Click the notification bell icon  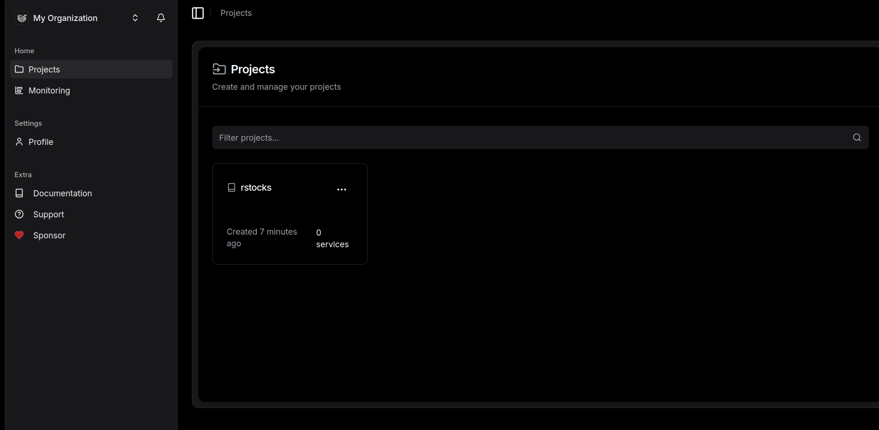[160, 18]
